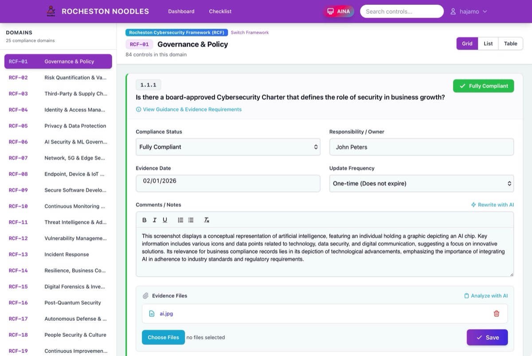Clear text formatting in notes editor
Viewport: 532px width, 356px height.
(x=207, y=220)
